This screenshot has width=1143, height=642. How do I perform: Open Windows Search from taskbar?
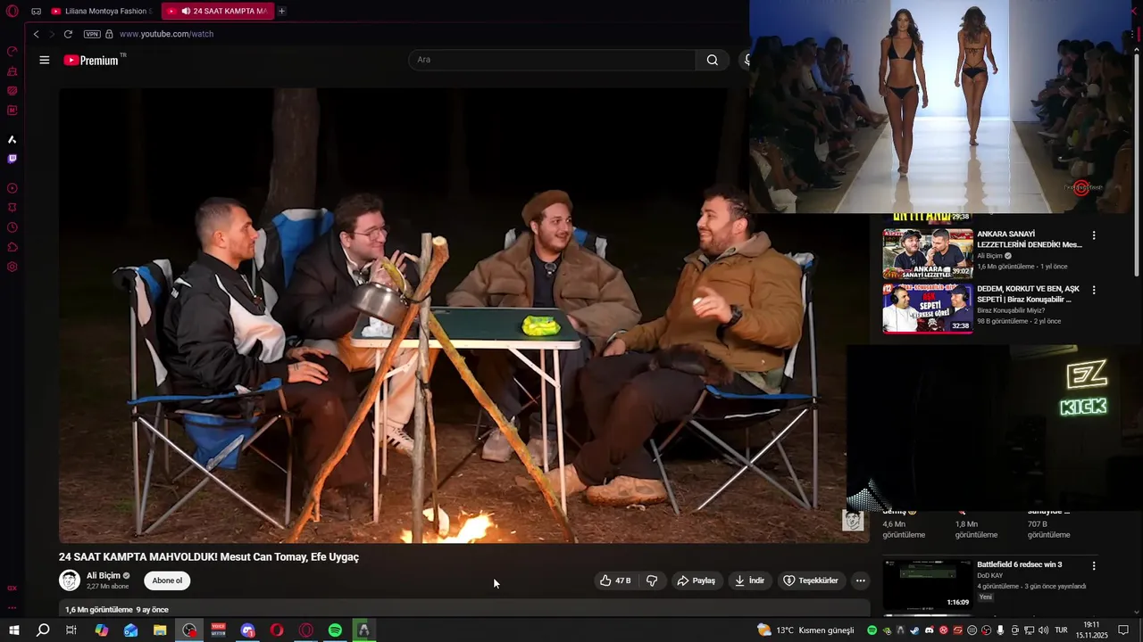[x=43, y=630]
